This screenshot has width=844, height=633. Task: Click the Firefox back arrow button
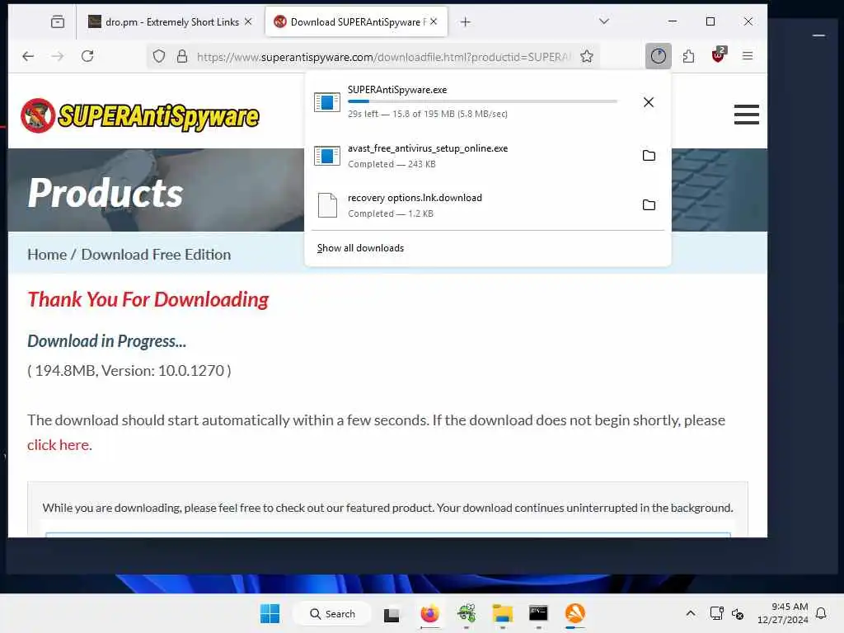[28, 56]
